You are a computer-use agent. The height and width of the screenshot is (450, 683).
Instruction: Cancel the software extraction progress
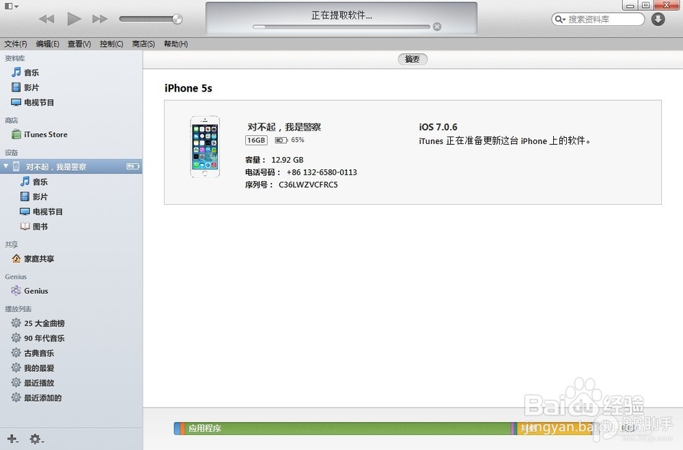pyautogui.click(x=436, y=27)
